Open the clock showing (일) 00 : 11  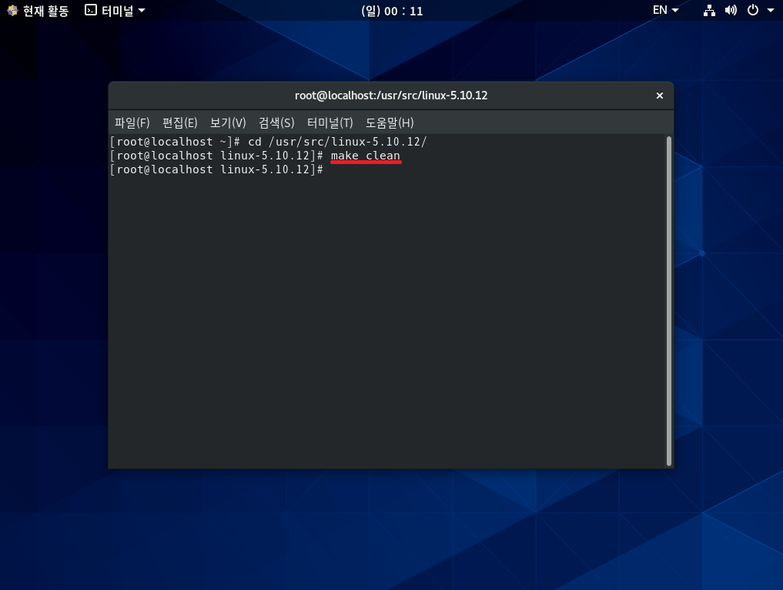point(391,11)
